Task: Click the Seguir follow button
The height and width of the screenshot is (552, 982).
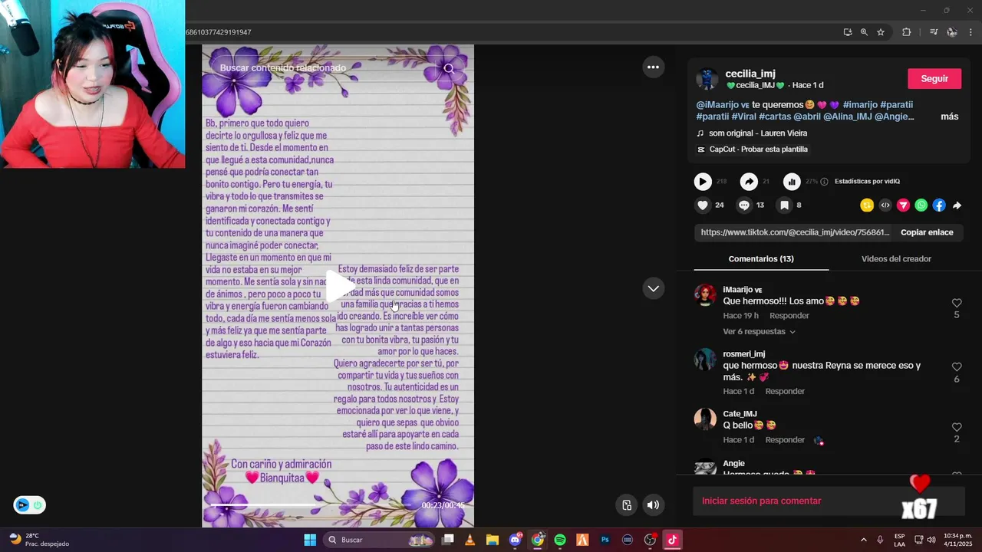Action: [x=934, y=79]
